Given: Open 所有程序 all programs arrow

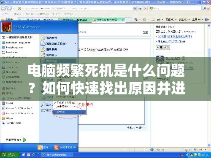Looking at the screenshot, I should (x=24, y=140).
